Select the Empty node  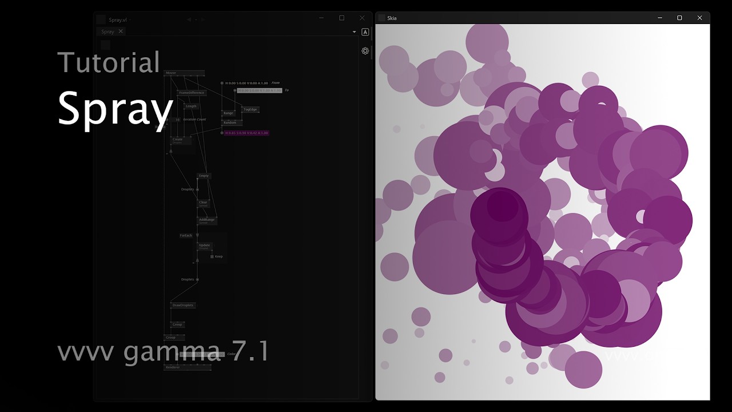click(204, 176)
